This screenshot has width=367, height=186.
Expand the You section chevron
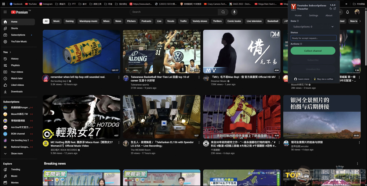10,52
